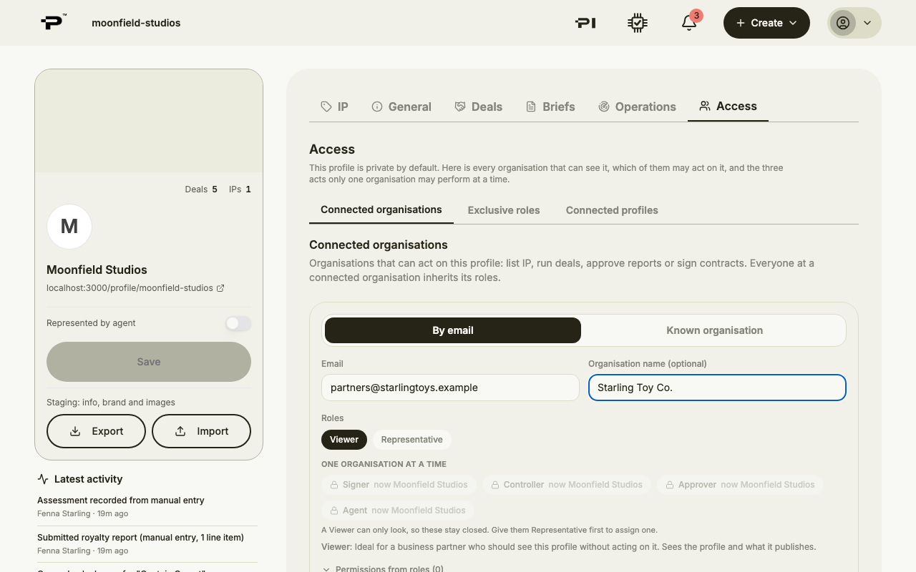Focus the Email input field
The image size is (916, 572).
tap(450, 388)
